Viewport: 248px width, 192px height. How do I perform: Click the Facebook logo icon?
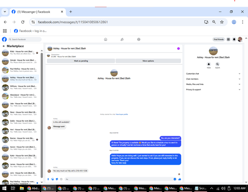coord(4,39)
